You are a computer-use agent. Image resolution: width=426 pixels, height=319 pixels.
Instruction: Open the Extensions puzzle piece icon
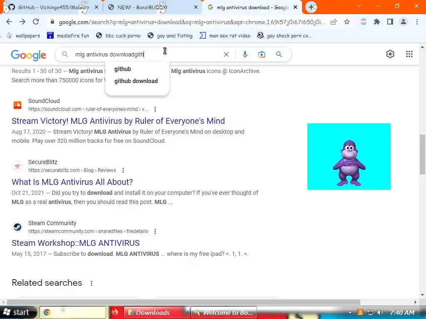point(377,22)
